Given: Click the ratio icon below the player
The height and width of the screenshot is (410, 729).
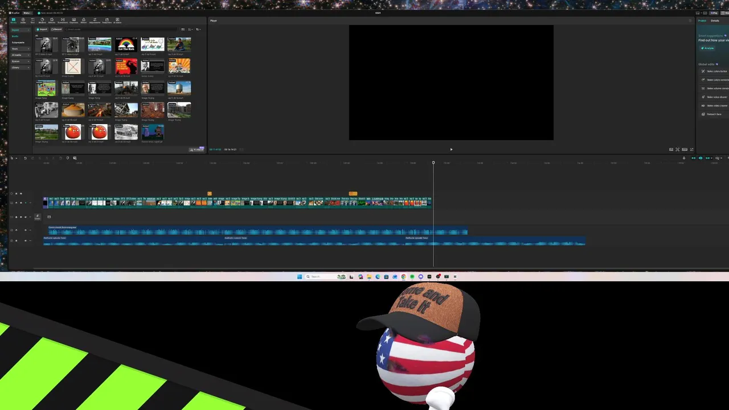Looking at the screenshot, I should click(685, 149).
